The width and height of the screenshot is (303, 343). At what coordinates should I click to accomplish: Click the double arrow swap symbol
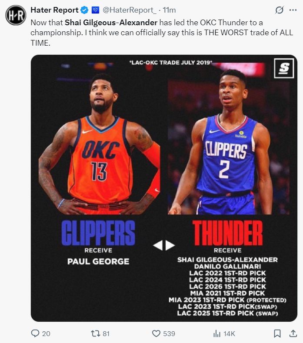click(164, 245)
